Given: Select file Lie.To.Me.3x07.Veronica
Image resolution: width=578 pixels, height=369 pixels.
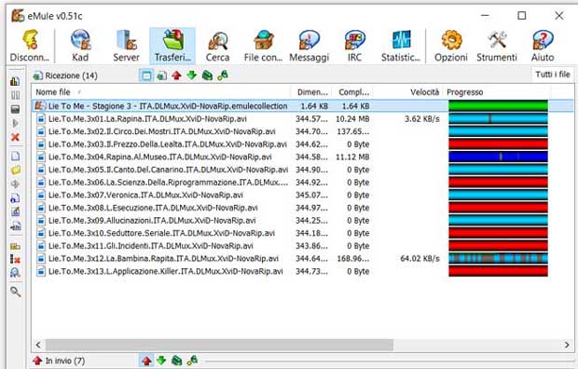Looking at the screenshot, I should coord(302,195).
